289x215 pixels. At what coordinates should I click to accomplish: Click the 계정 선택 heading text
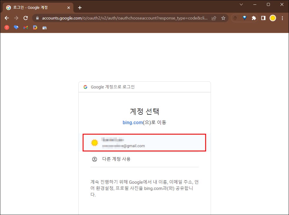(x=144, y=111)
